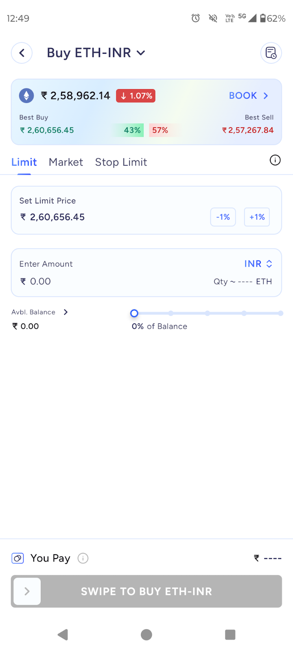Tap the Ethereum coin logo

26,96
